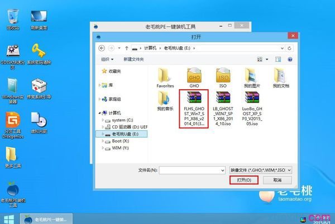Open the first-aid kit boot repair icon

39,89
